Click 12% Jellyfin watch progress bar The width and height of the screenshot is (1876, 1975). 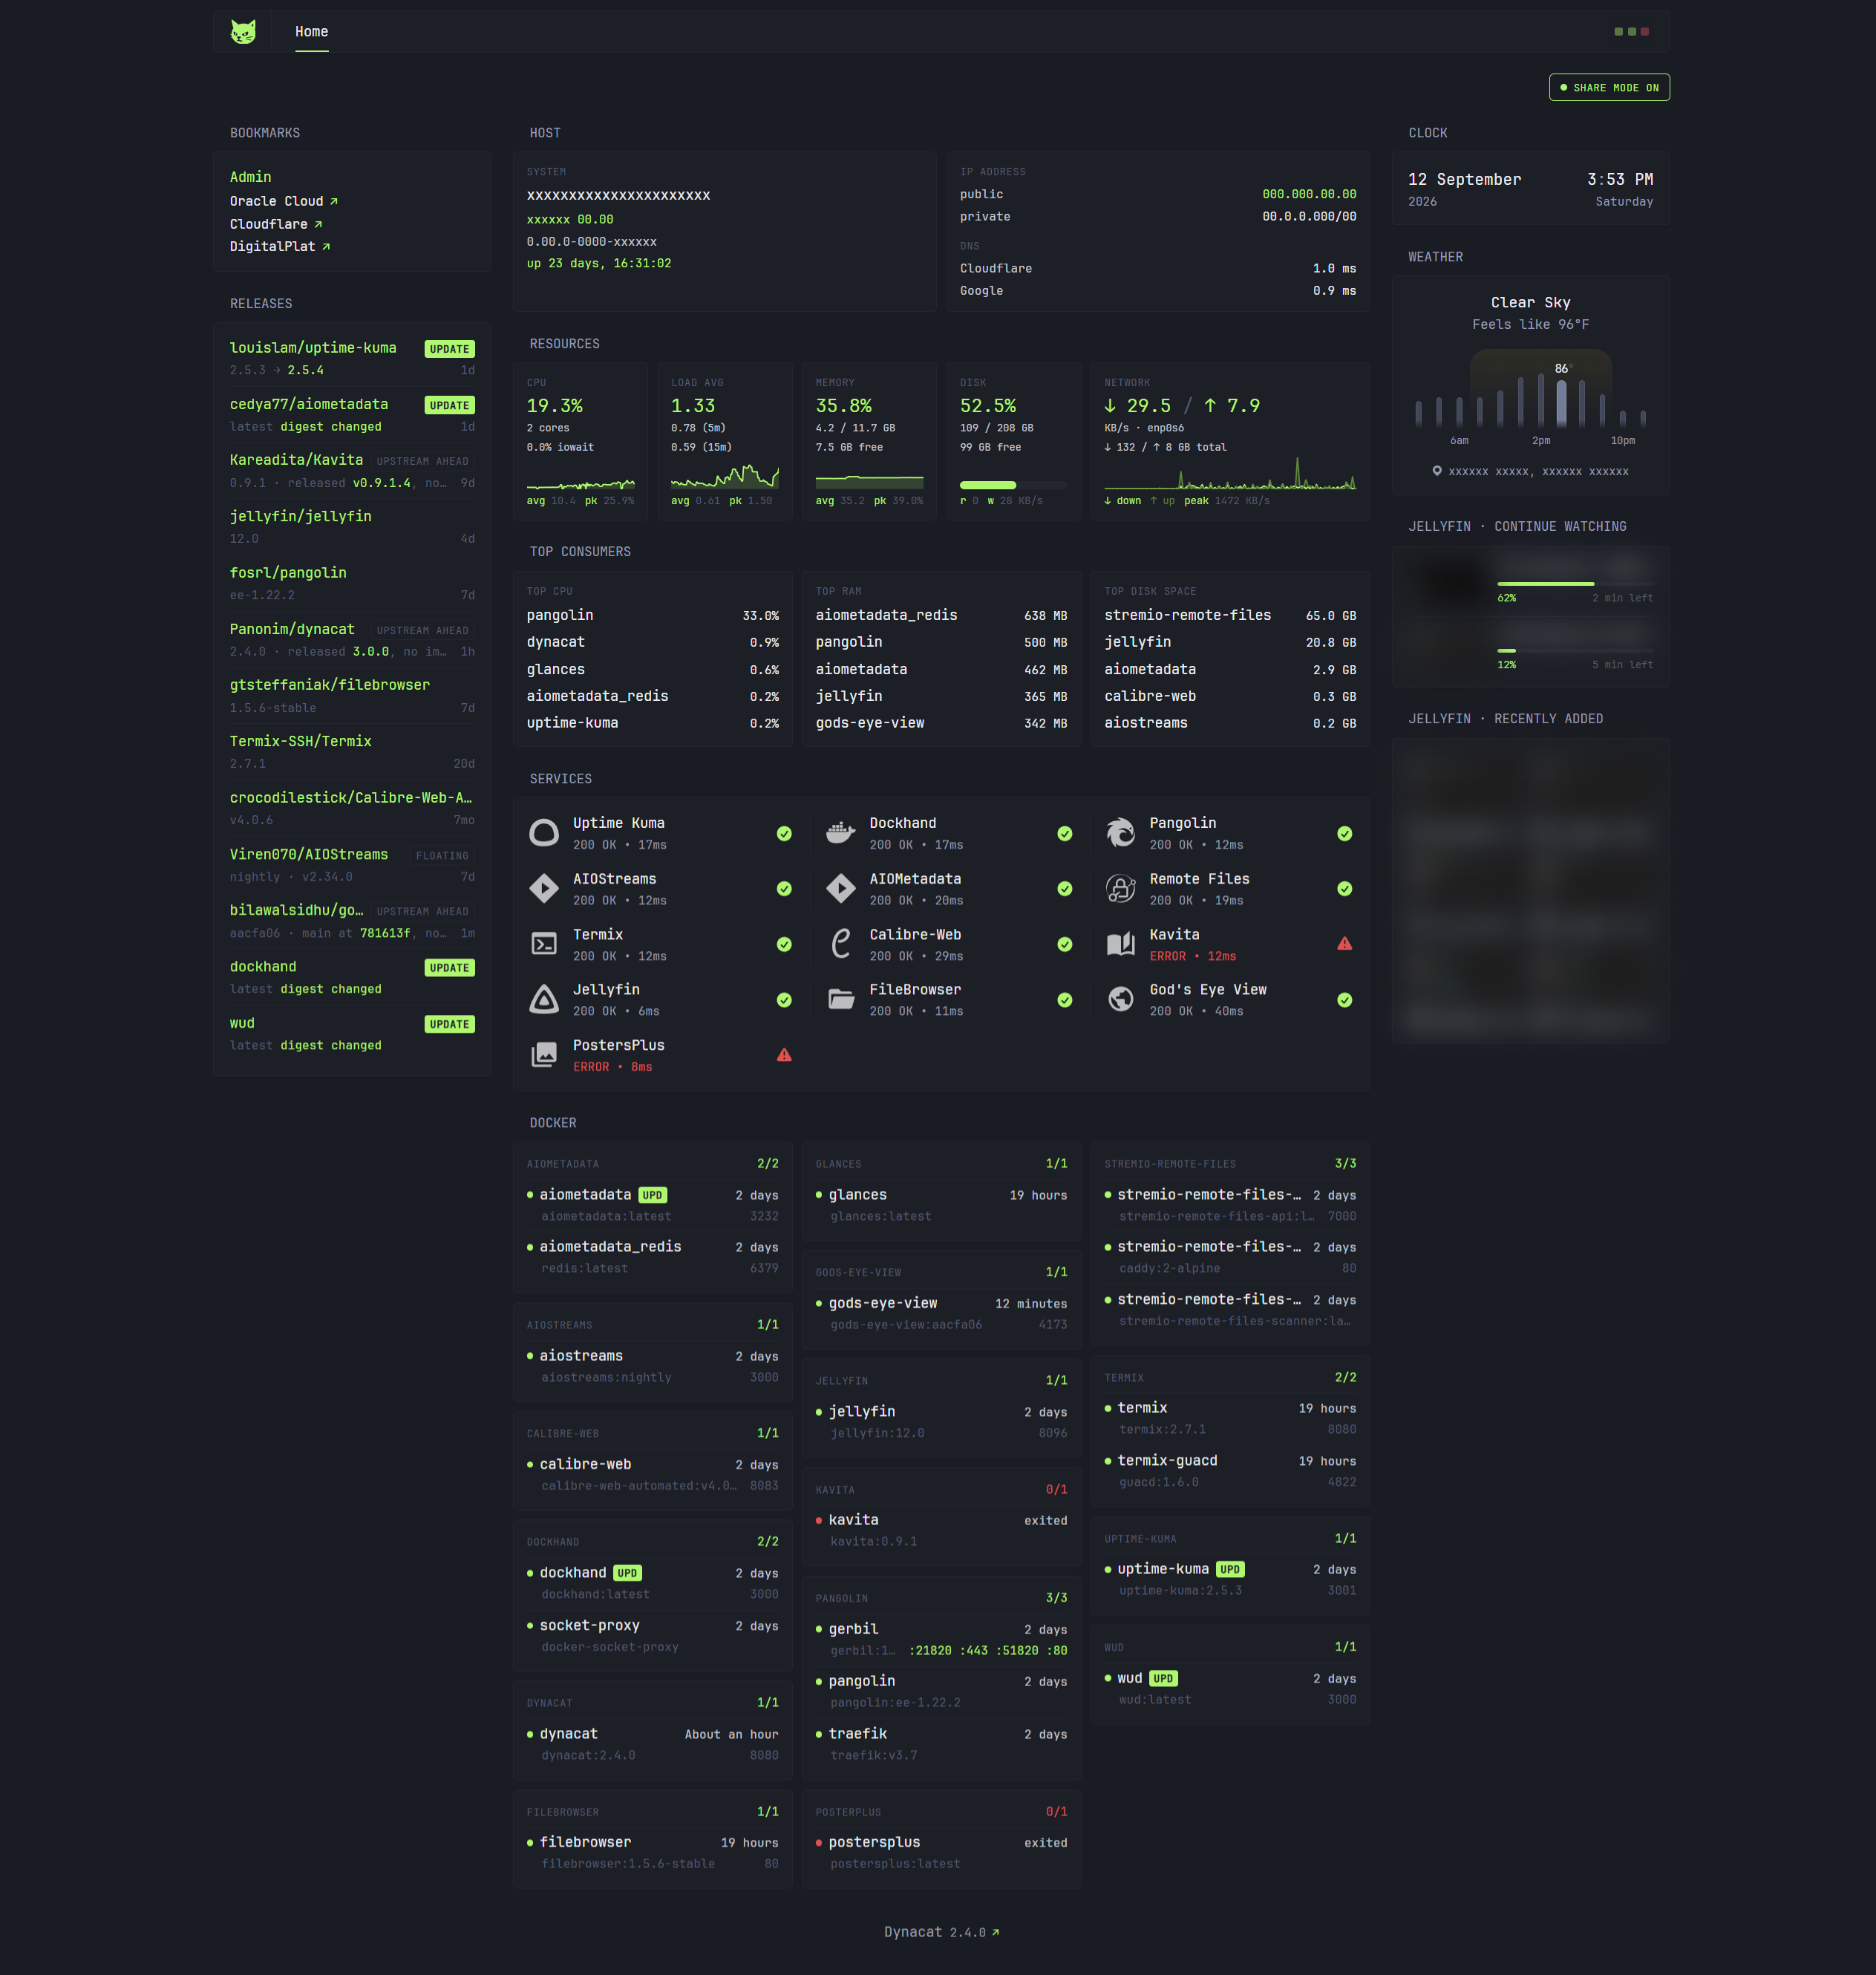pyautogui.click(x=1574, y=650)
